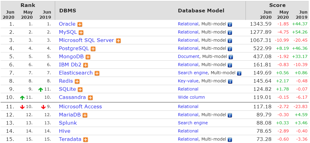
Task: Click the DBMS column header
Action: coord(67,11)
